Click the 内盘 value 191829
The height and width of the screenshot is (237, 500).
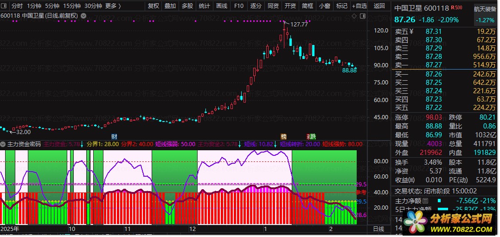coord(485,153)
